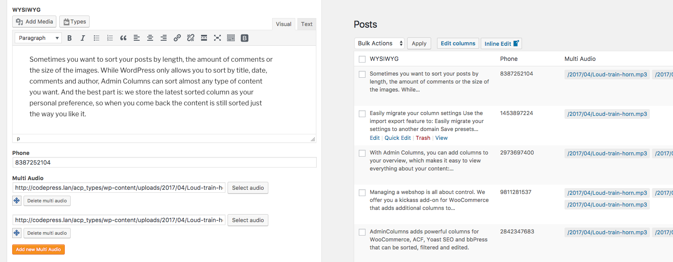Check the select-all checkbox beside WYSIWYG header
The width and height of the screenshot is (673, 262).
(362, 59)
